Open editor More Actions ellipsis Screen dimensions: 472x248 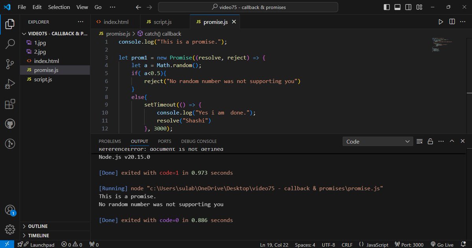463,22
